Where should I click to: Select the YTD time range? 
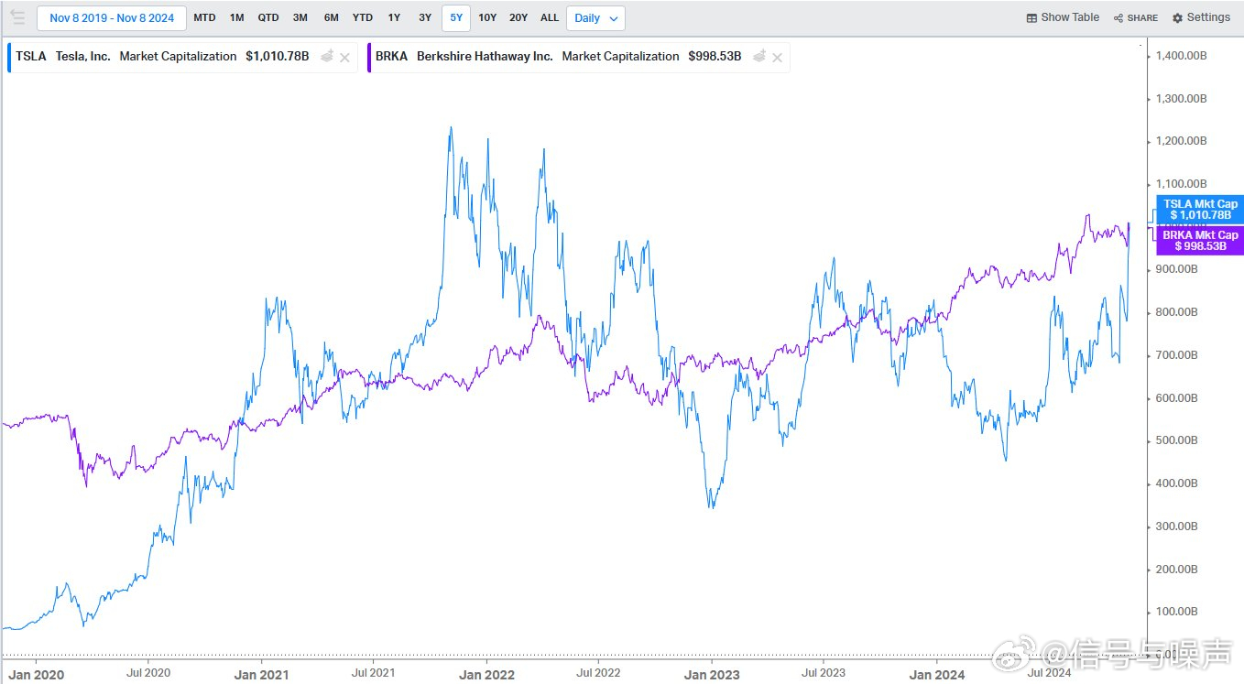(x=363, y=18)
